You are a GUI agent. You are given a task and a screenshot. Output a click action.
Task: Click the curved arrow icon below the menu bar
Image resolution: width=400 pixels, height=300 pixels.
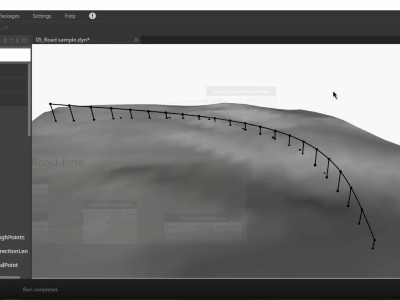pos(5,28)
